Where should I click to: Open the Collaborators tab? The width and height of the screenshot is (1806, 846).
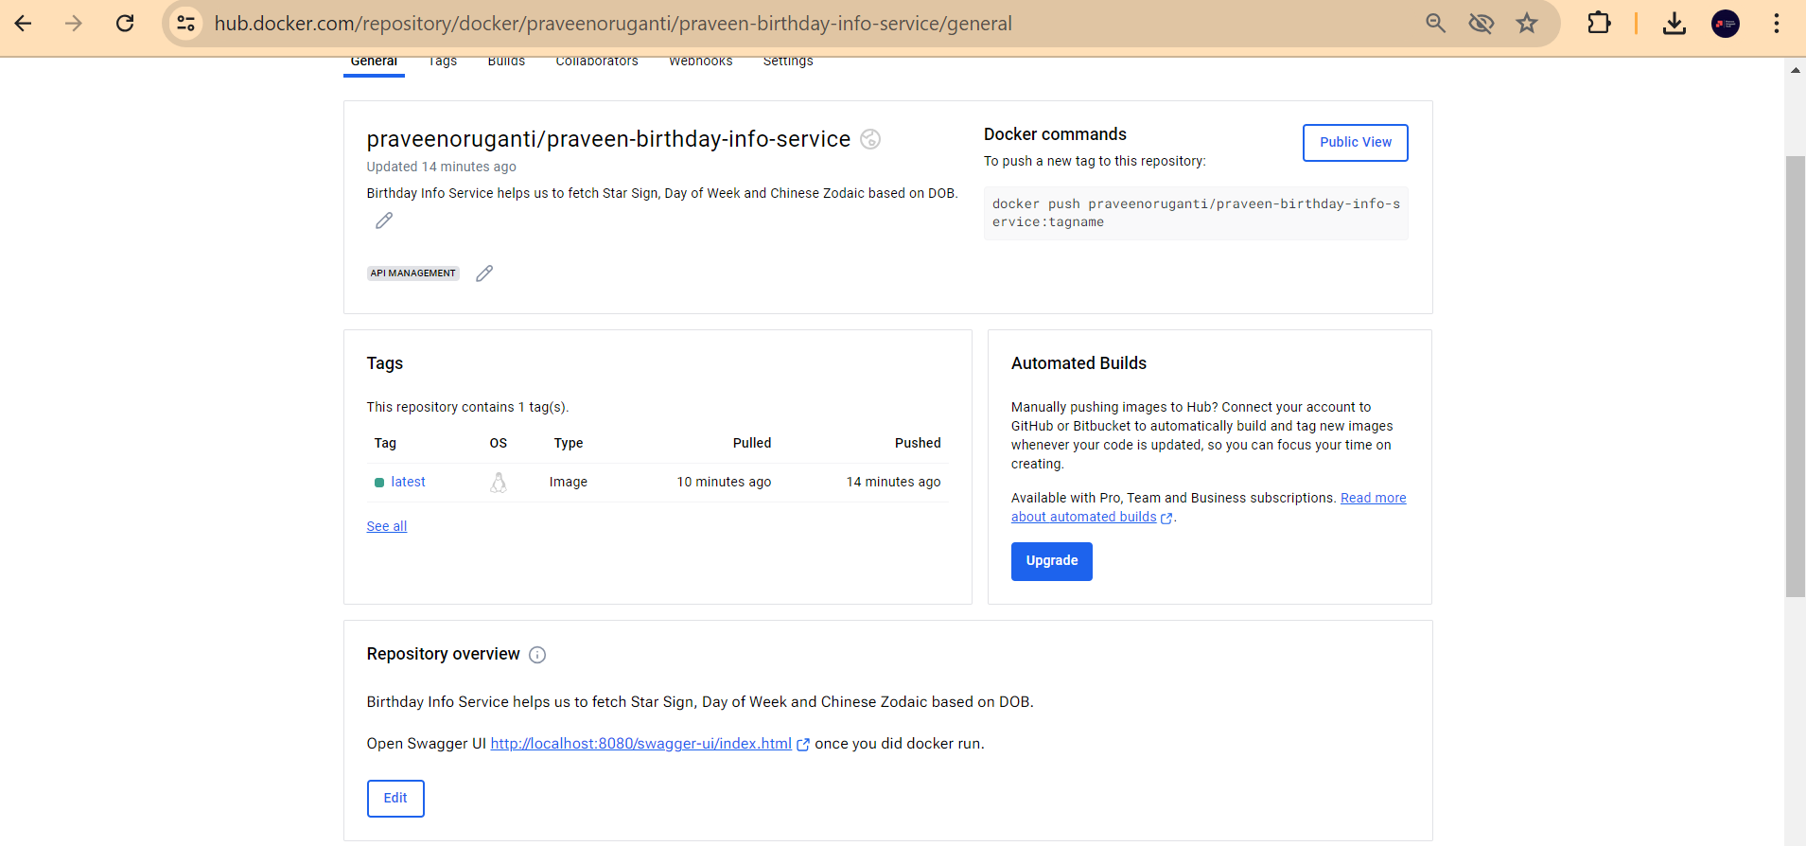(597, 62)
